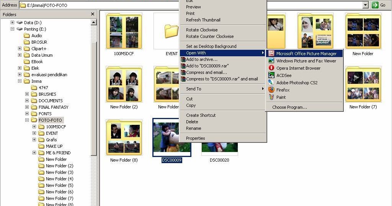Open the Address bar dropdown arrow
Image resolution: width=392 pixels, height=206 pixels.
(x=366, y=5)
